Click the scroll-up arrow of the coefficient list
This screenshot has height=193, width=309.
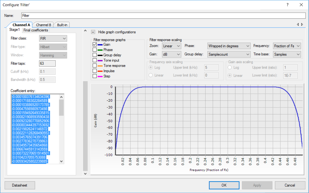click(62, 96)
